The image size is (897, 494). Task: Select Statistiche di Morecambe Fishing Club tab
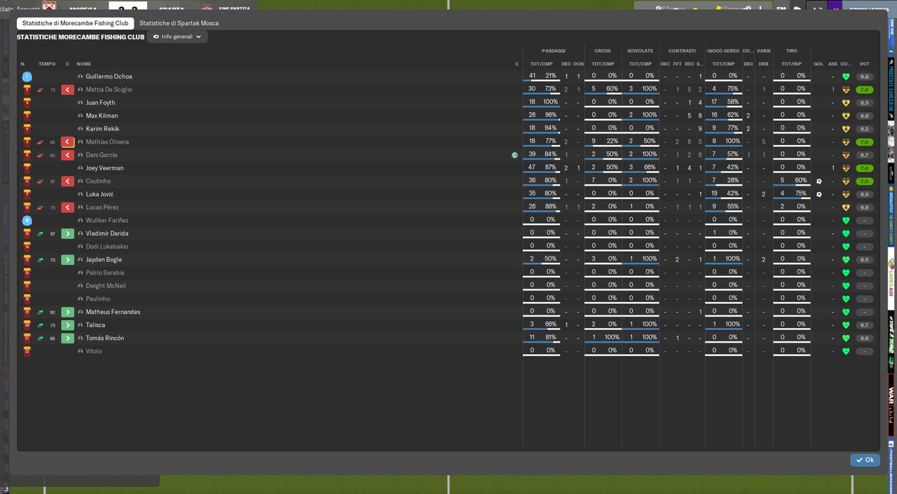[75, 23]
